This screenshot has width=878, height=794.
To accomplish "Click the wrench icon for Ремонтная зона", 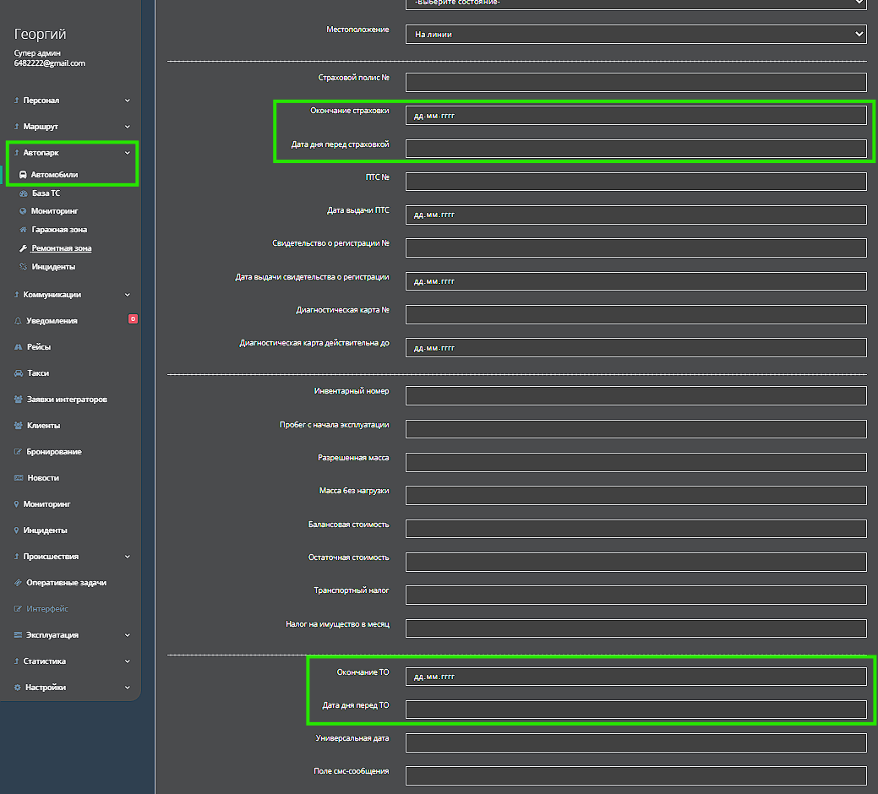I will (23, 249).
